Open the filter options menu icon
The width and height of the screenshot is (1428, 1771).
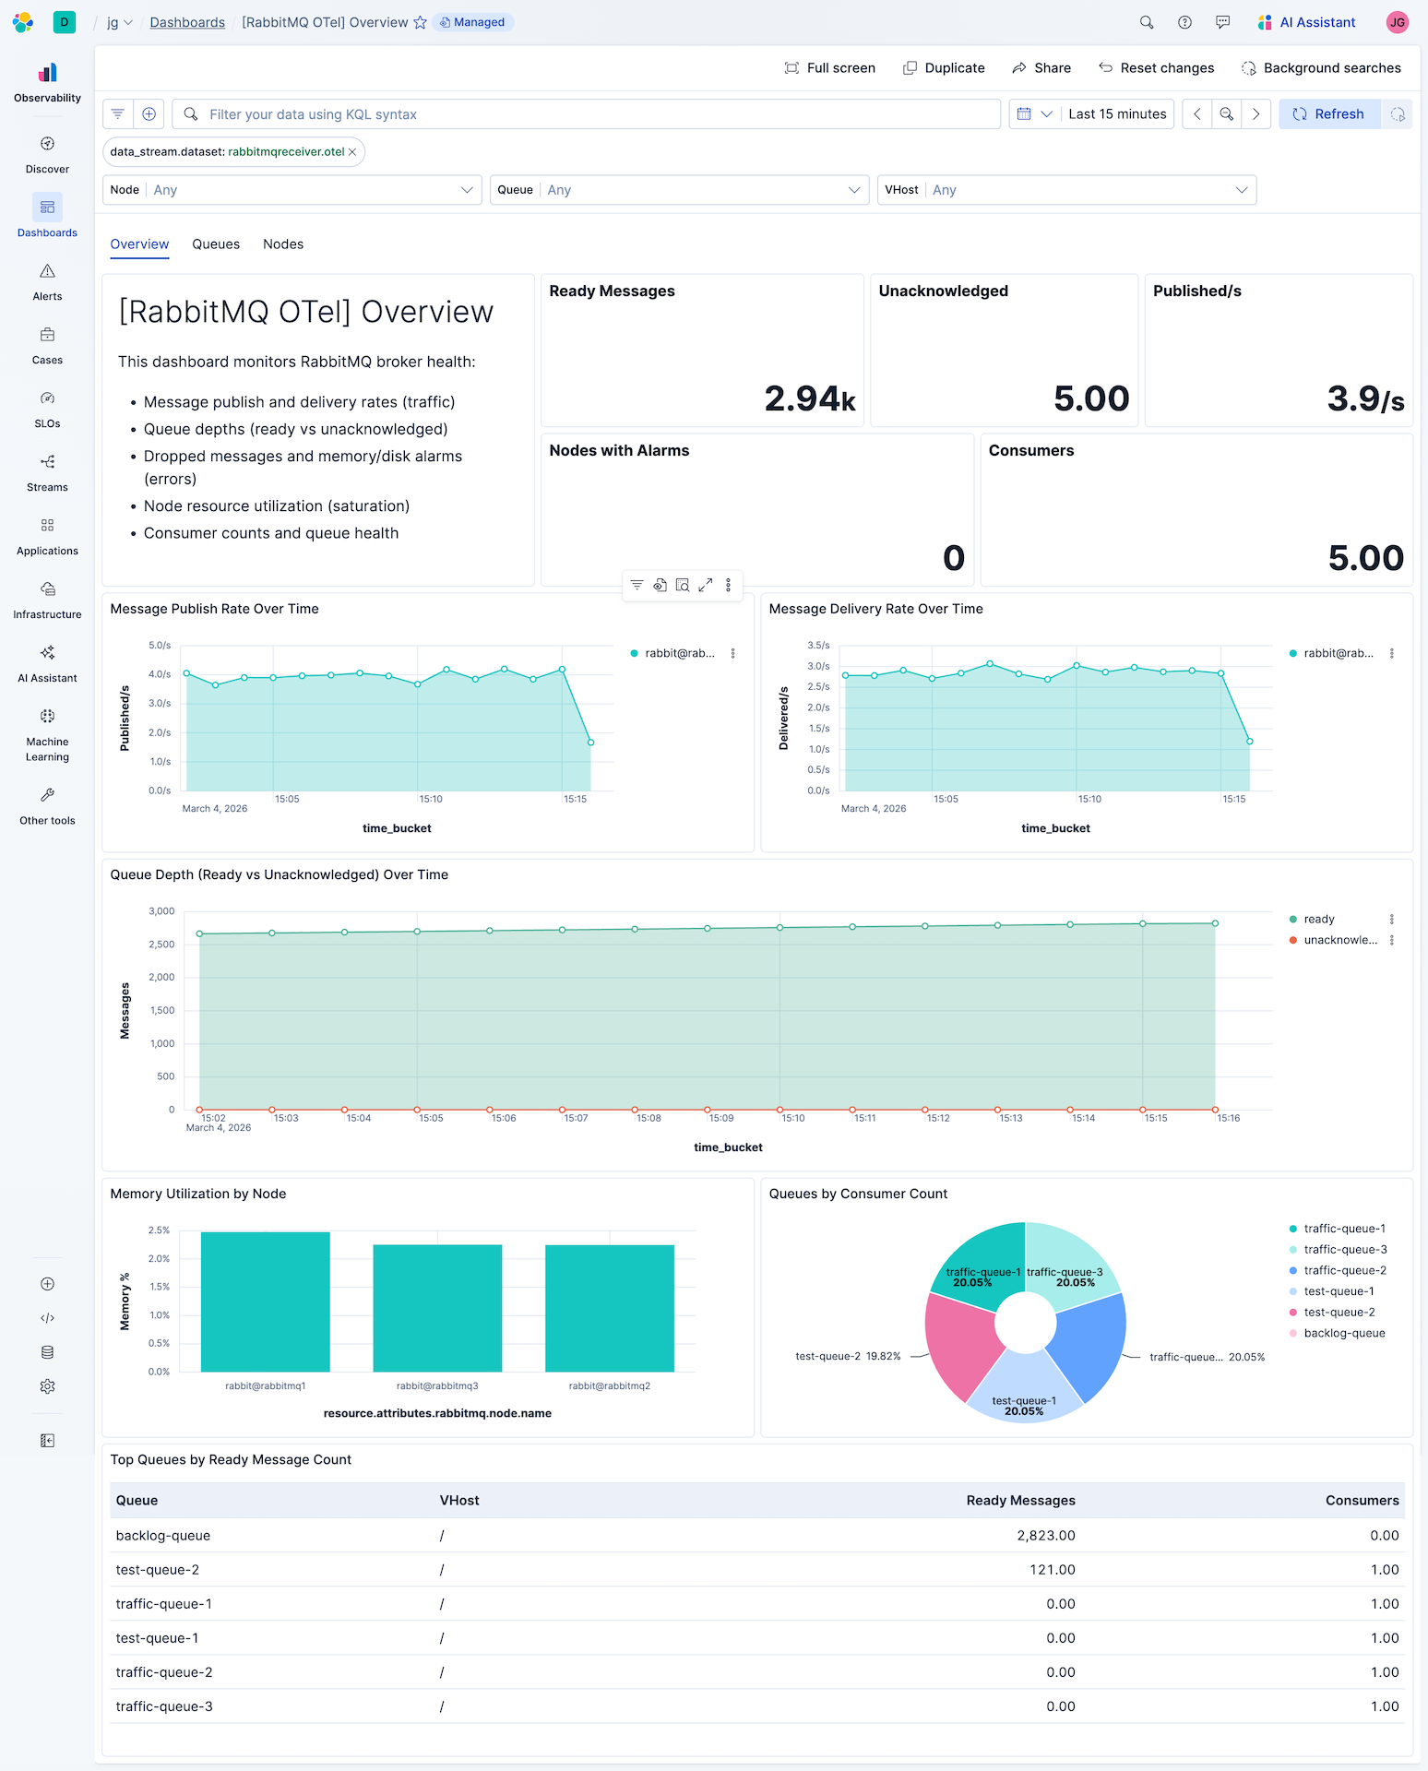[118, 114]
